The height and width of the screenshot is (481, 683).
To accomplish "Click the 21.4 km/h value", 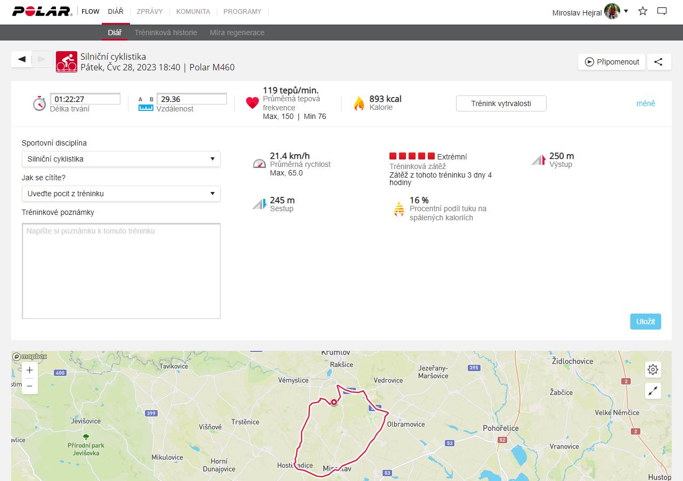I will pyautogui.click(x=290, y=156).
